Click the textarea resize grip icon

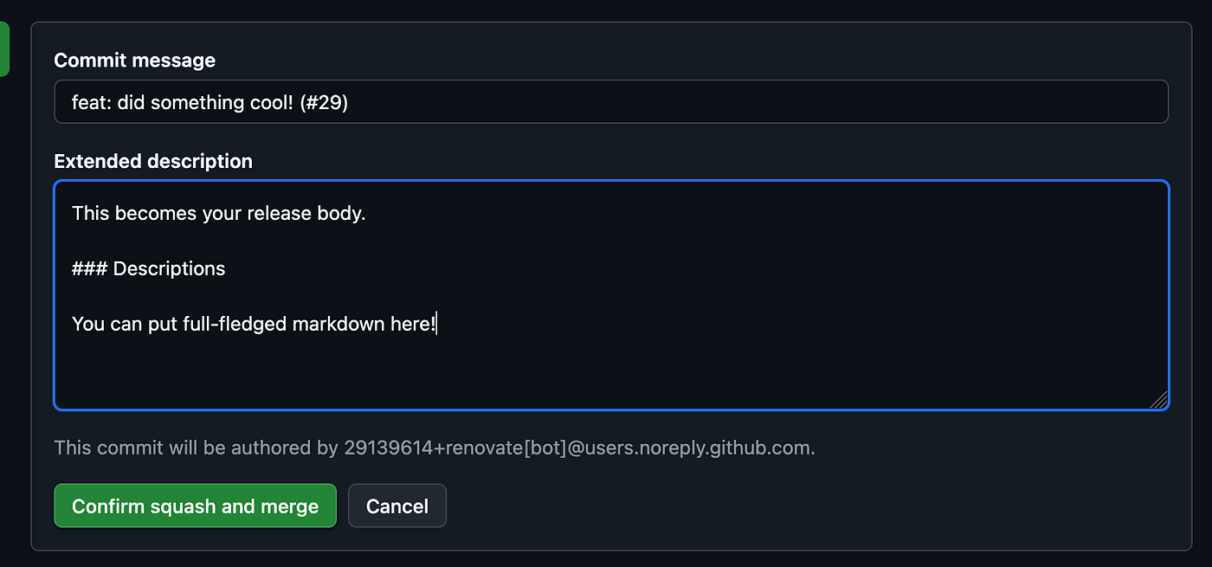click(1158, 399)
